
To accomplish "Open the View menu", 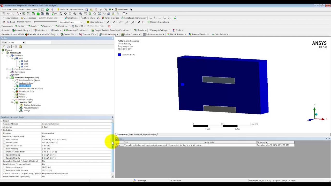I will [15, 10].
